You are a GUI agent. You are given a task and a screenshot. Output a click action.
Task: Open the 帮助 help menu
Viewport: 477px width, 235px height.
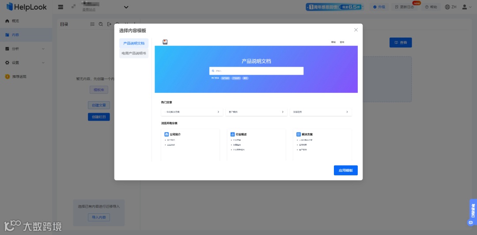coord(431,7)
